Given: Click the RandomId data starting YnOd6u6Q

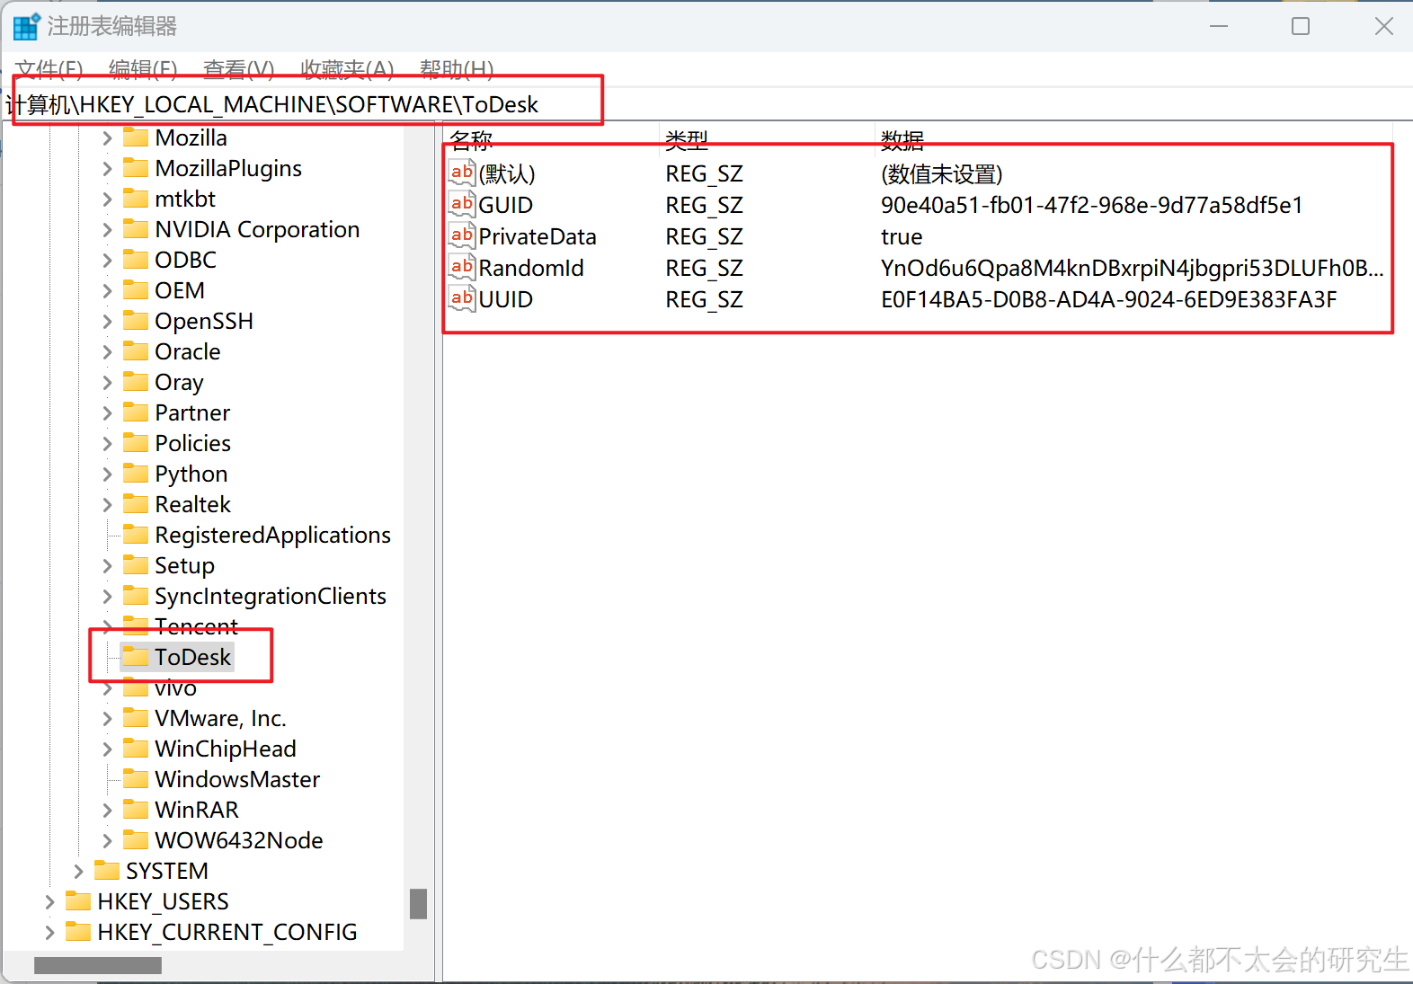Looking at the screenshot, I should (x=1132, y=268).
